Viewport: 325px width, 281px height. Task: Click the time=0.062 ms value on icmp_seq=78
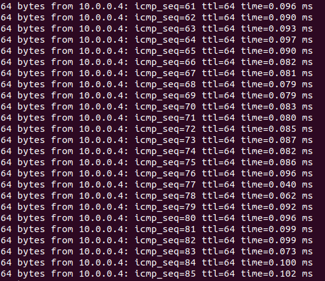click(277, 196)
